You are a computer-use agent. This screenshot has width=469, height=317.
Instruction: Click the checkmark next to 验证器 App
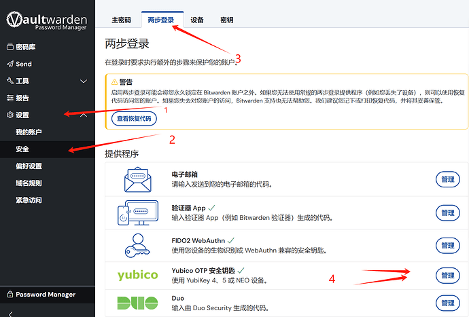(212, 208)
